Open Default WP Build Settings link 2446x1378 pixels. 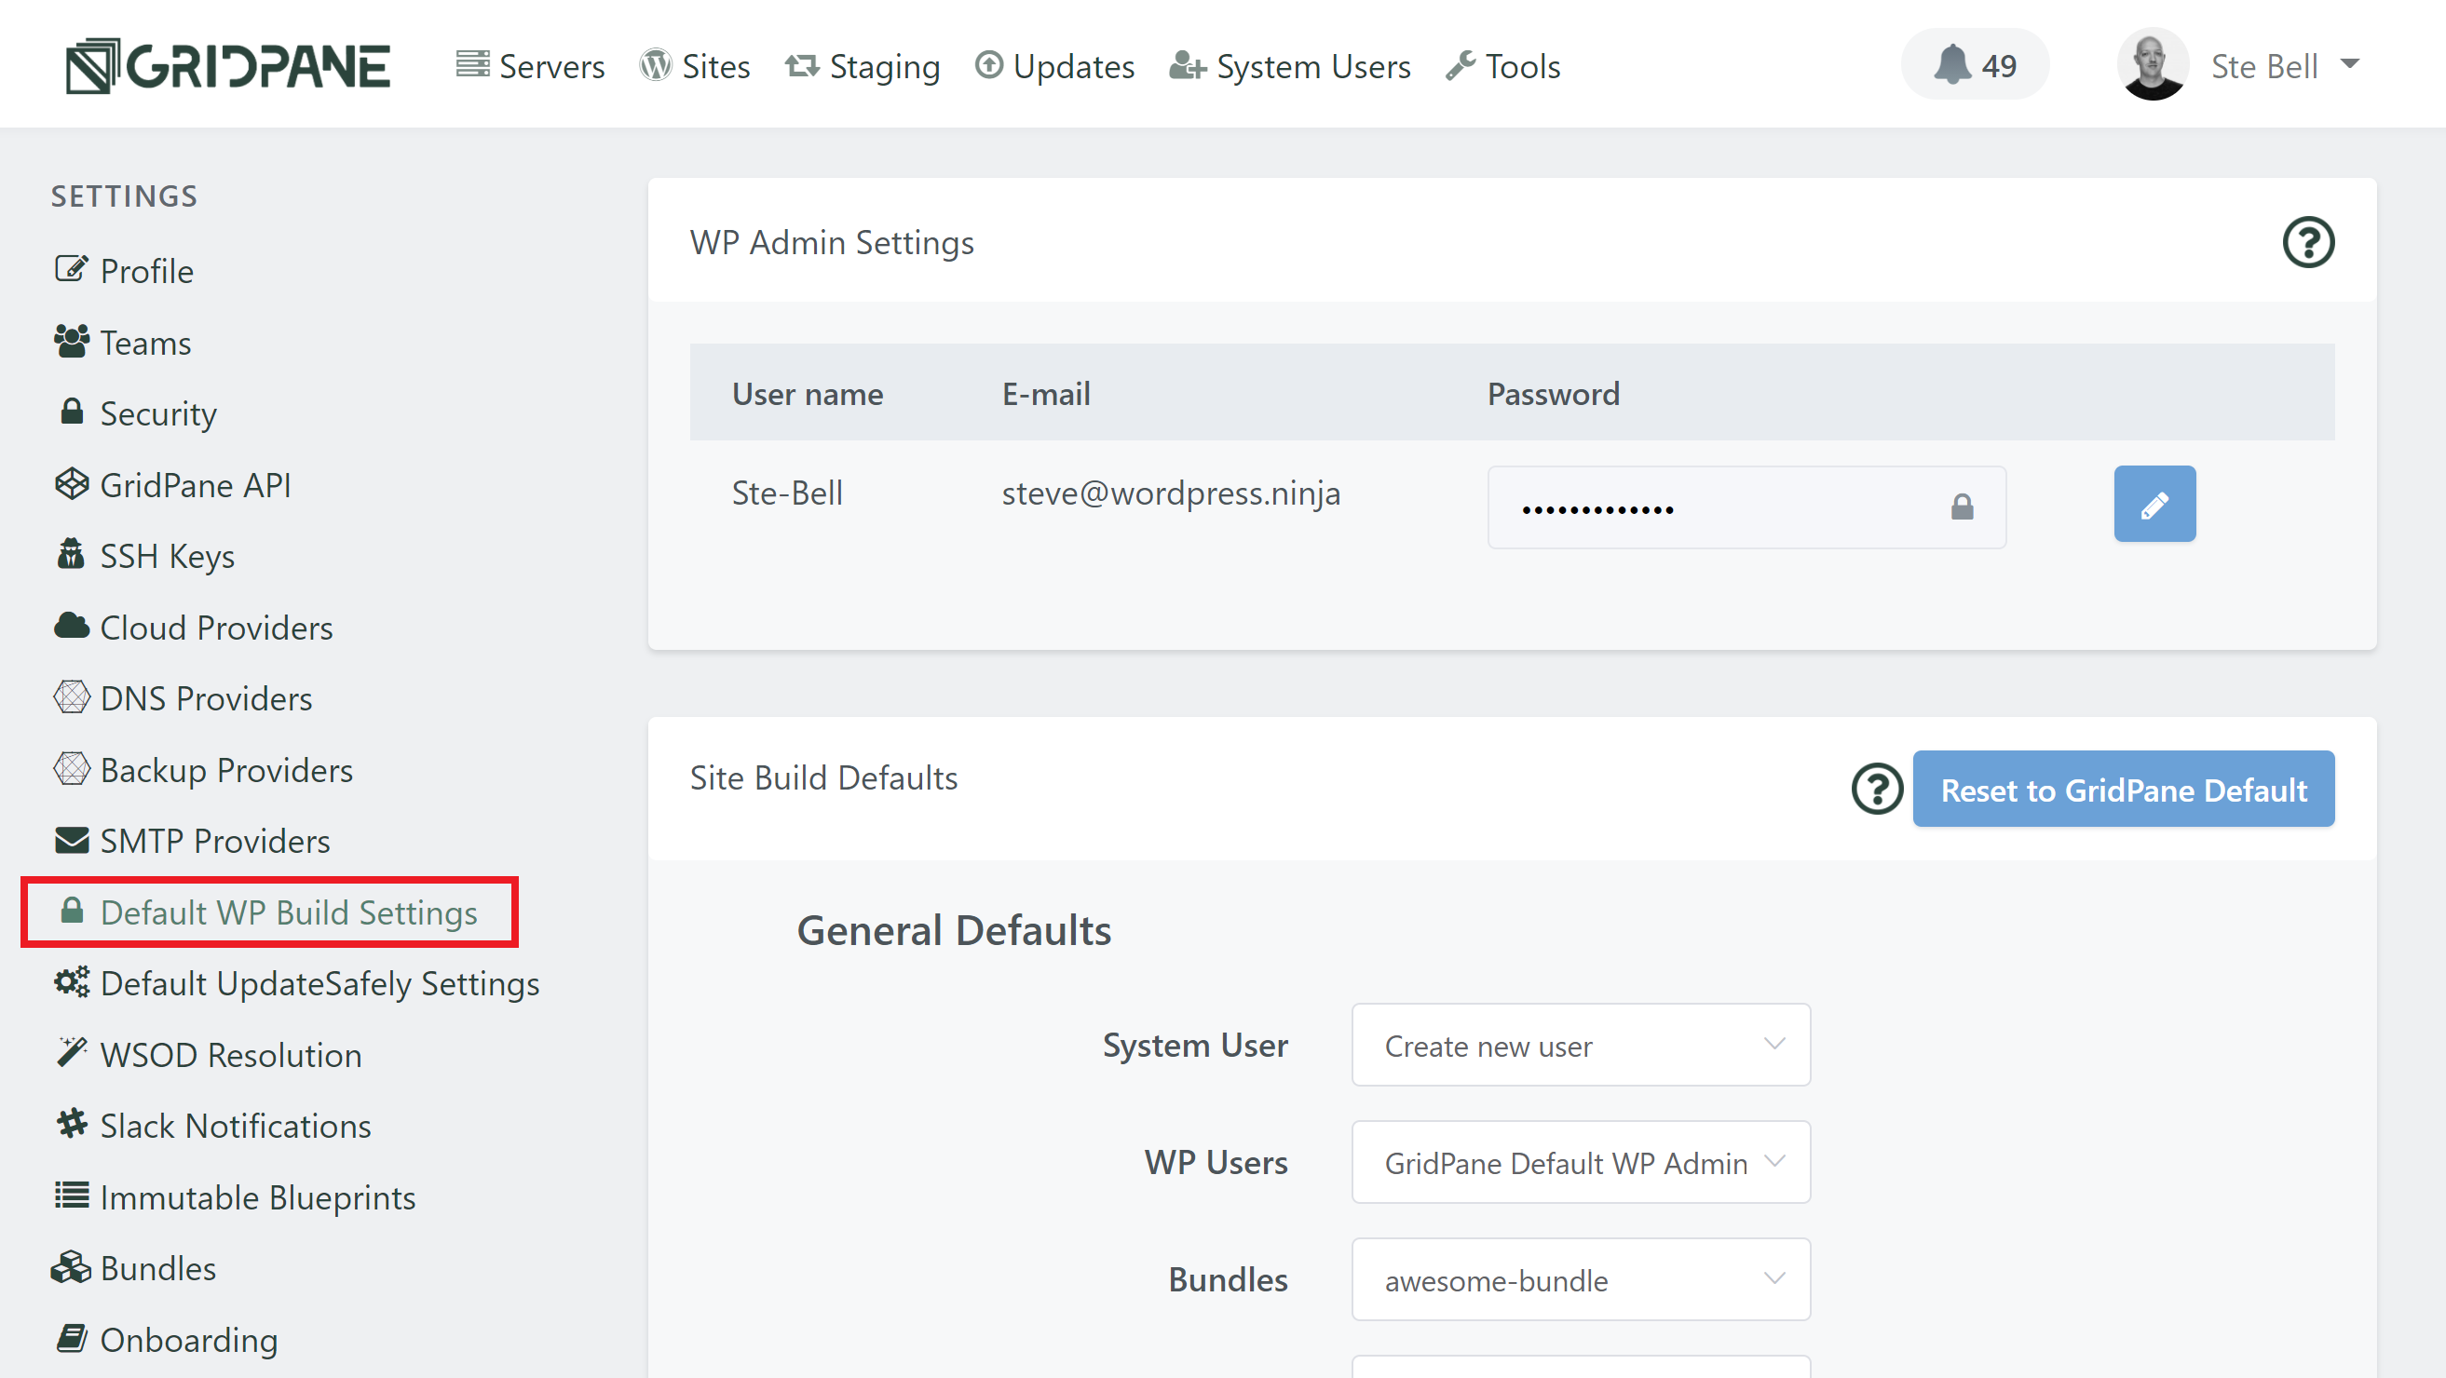pyautogui.click(x=289, y=913)
